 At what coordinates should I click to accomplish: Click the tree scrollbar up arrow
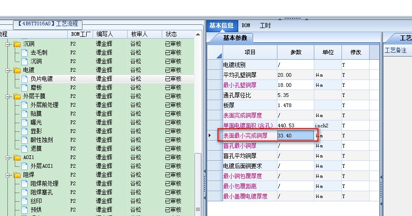point(198,34)
